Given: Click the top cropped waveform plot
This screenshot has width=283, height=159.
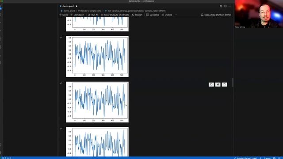Looking at the screenshot, I should coord(97,24).
